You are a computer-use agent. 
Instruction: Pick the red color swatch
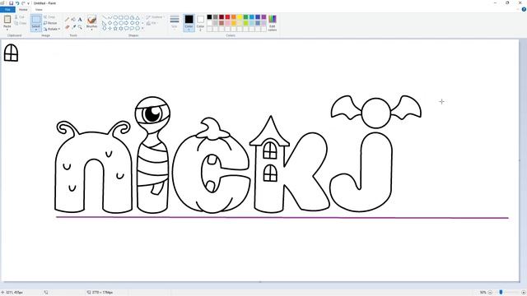tap(227, 17)
